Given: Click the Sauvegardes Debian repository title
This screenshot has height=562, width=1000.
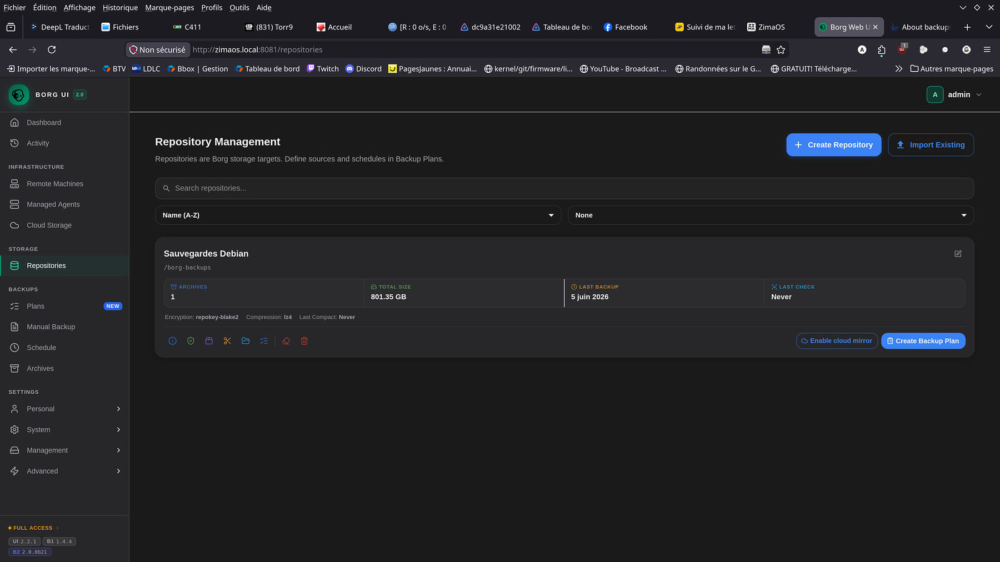Looking at the screenshot, I should pos(206,254).
